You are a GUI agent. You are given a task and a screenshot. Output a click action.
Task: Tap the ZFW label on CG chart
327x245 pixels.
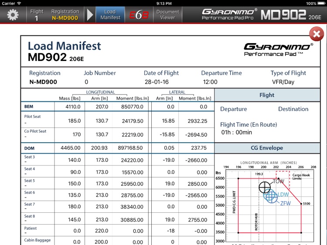(x=285, y=203)
